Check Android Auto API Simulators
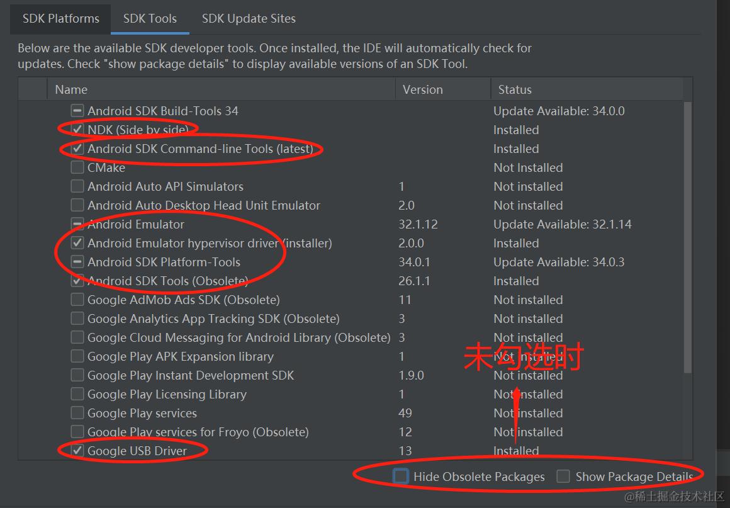 (x=77, y=186)
